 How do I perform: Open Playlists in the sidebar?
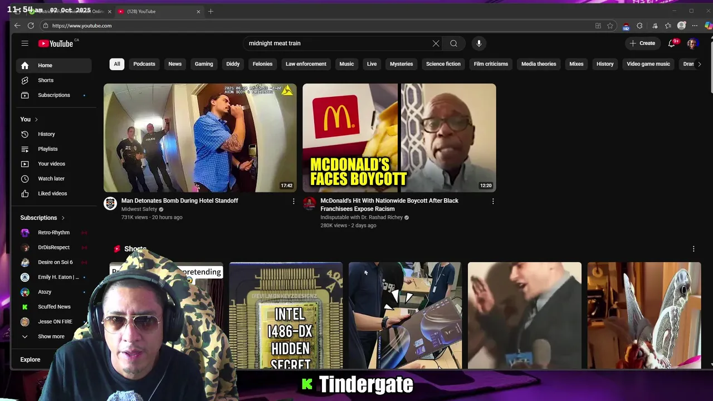tap(53, 149)
